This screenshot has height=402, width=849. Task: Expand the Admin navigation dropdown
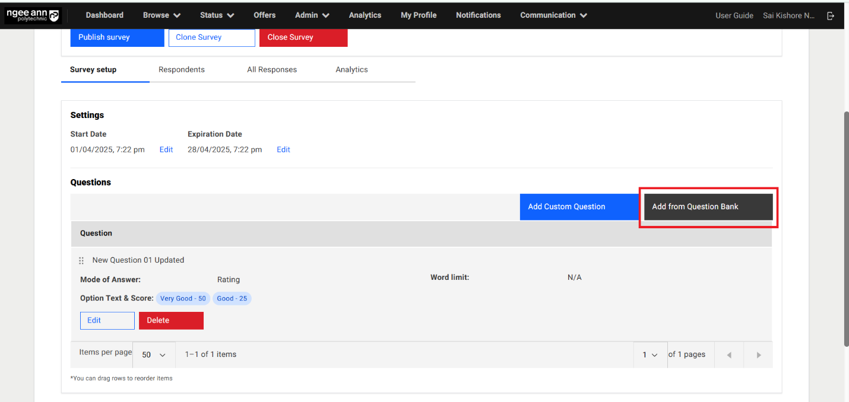pos(312,15)
